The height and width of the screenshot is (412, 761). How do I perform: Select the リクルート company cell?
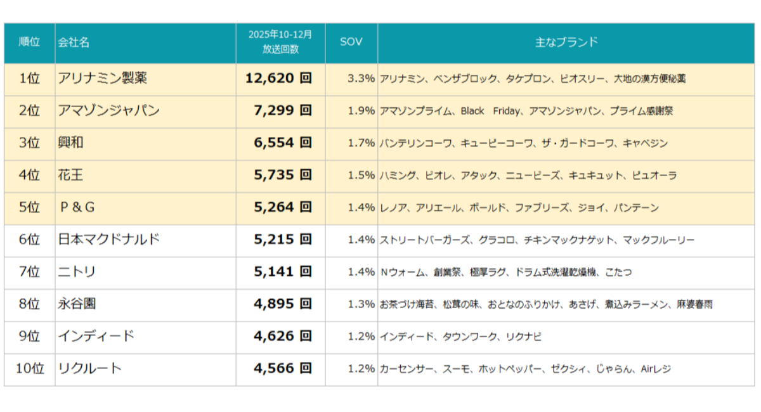pyautogui.click(x=89, y=369)
